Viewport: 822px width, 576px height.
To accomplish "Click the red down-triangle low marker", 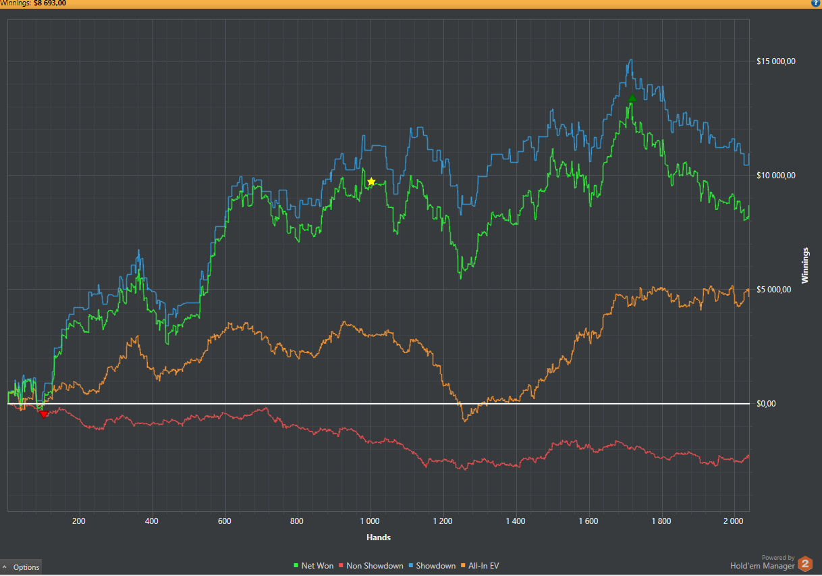I will [x=45, y=413].
